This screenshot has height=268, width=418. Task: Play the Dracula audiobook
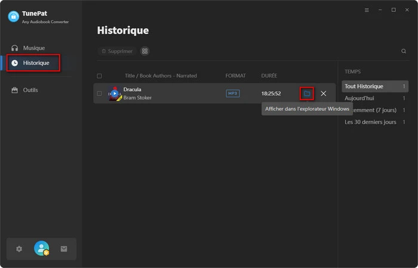[115, 94]
